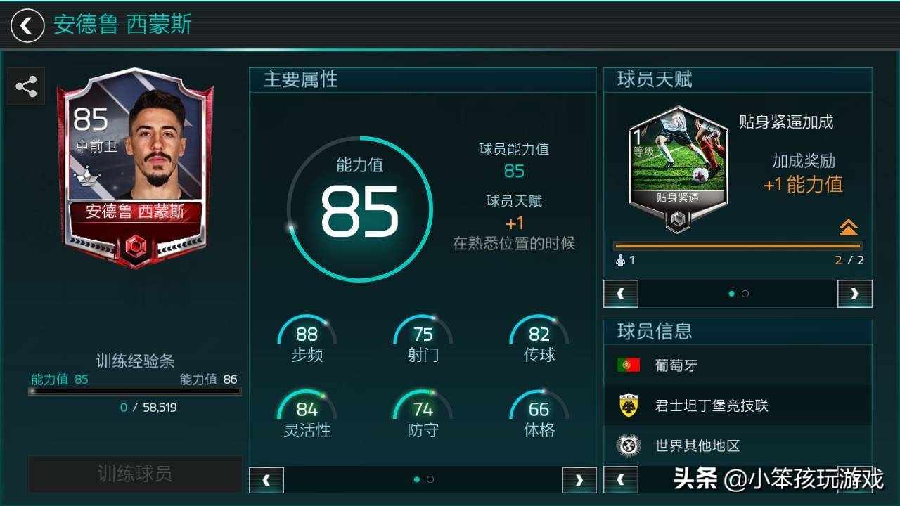900x506 pixels.
Task: Go to previous page of 主要属性
Action: [266, 480]
